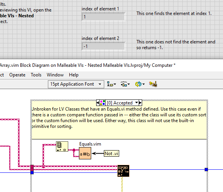Click the index of element 2 indicator
The width and height of the screenshot is (223, 192).
(103, 46)
